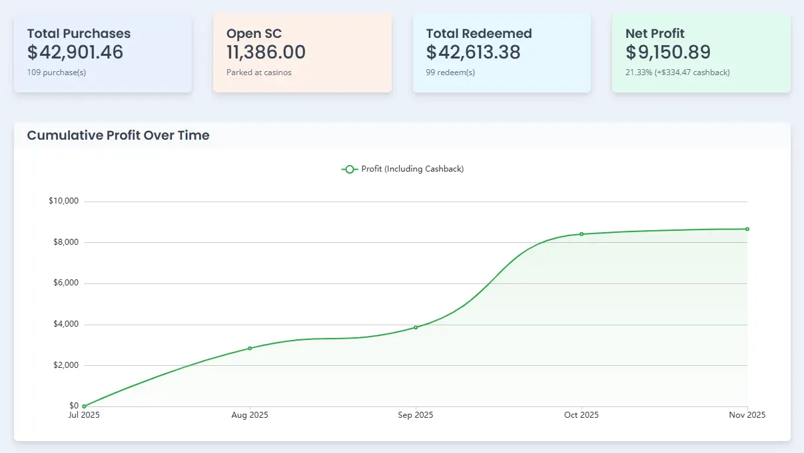804x453 pixels.
Task: Click the cashback percentage text in Net Profit
Action: click(x=679, y=73)
